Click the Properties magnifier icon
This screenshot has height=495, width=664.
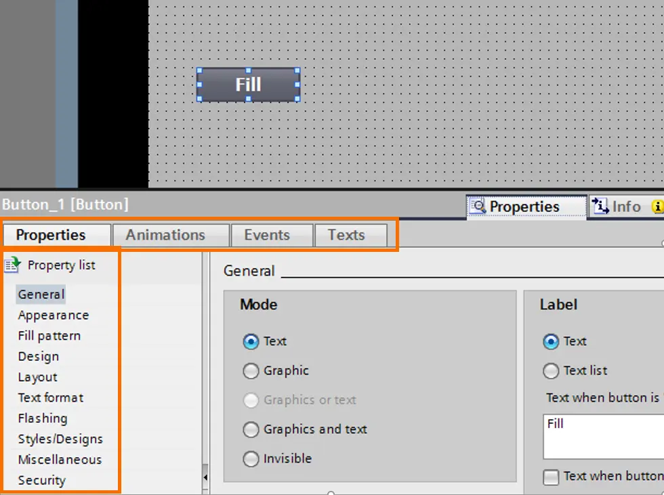tap(478, 206)
